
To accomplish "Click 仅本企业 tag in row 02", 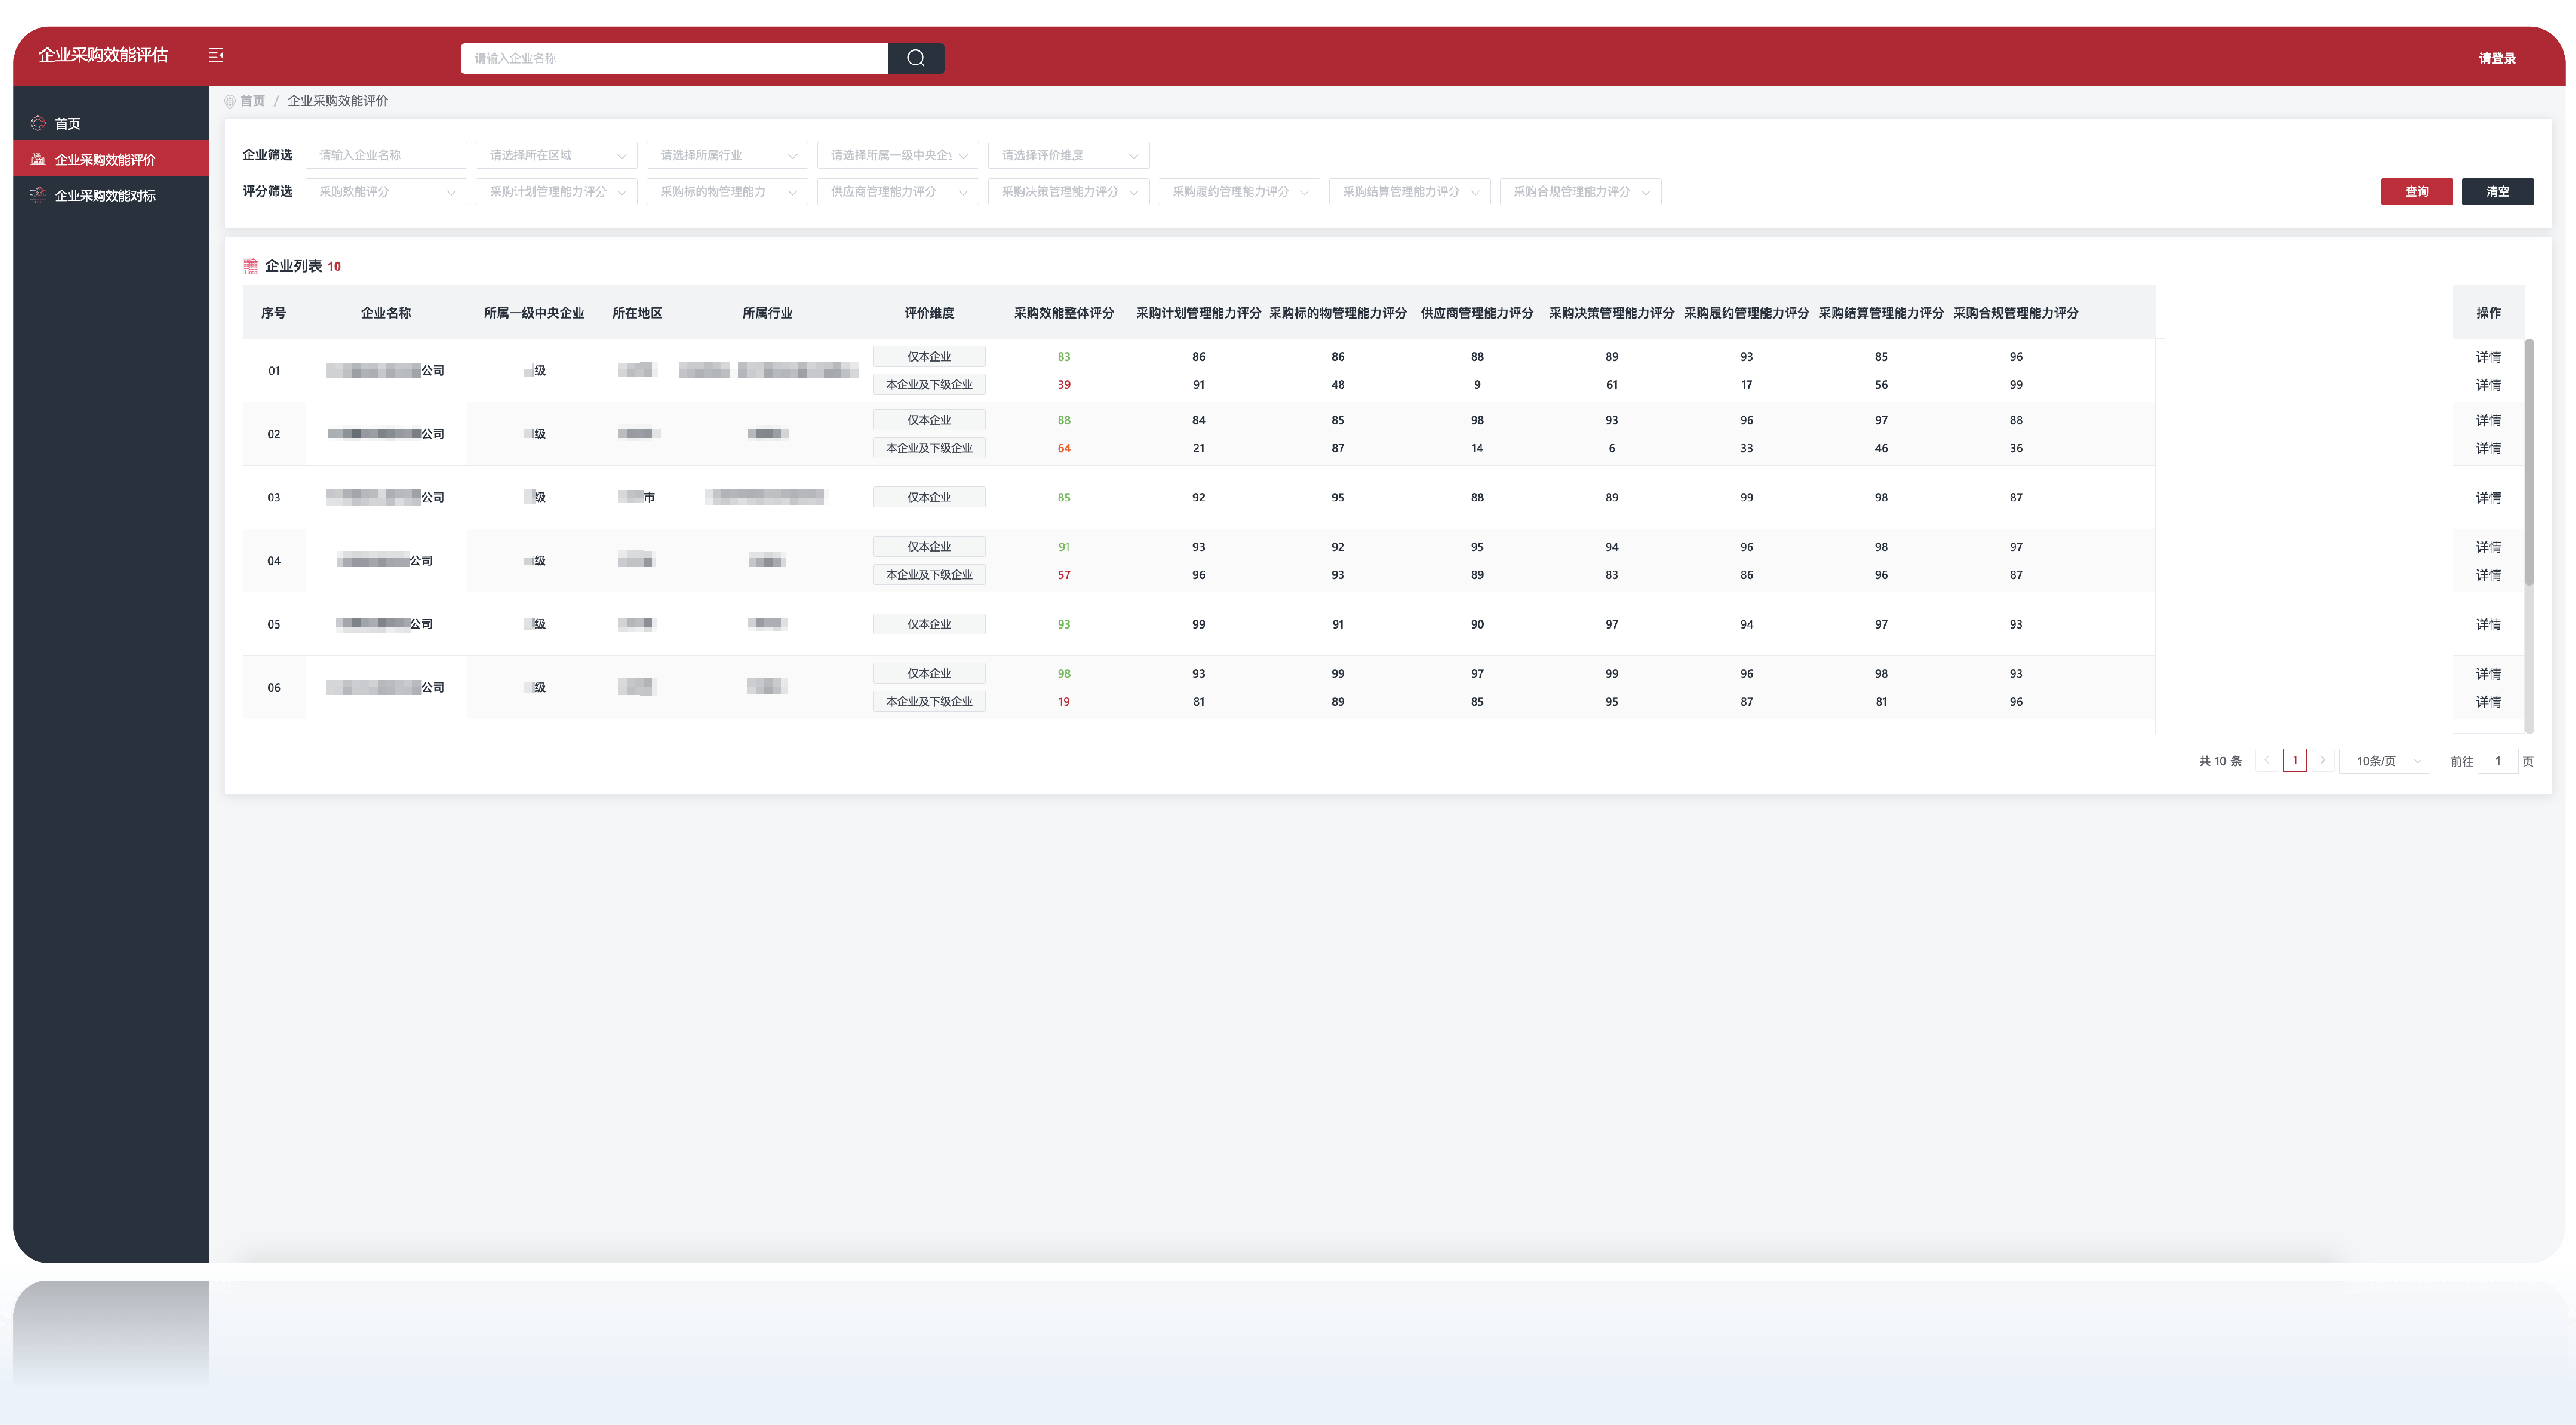I will [x=929, y=420].
